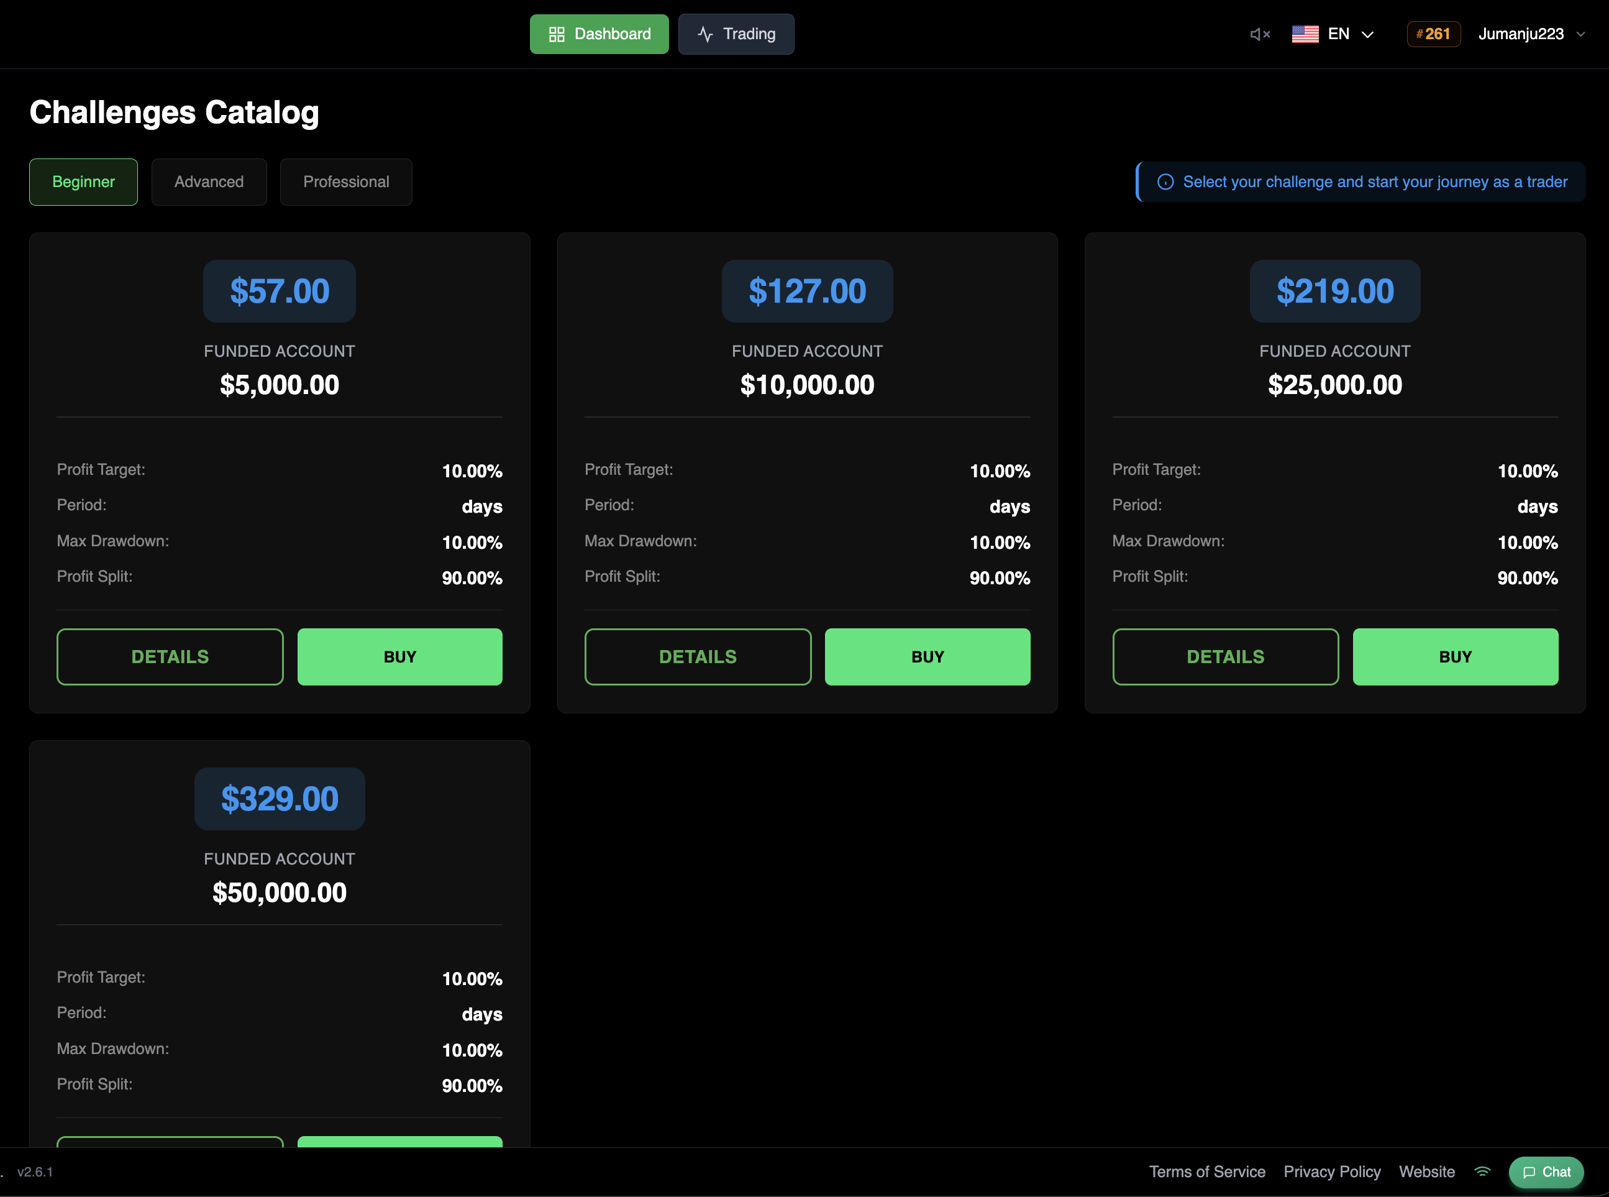Click the Trading activity pulse icon

point(705,34)
